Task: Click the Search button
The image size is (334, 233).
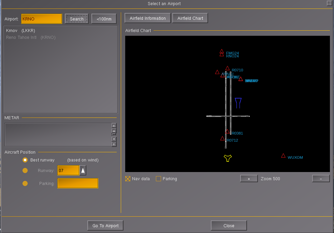Action: click(x=76, y=19)
